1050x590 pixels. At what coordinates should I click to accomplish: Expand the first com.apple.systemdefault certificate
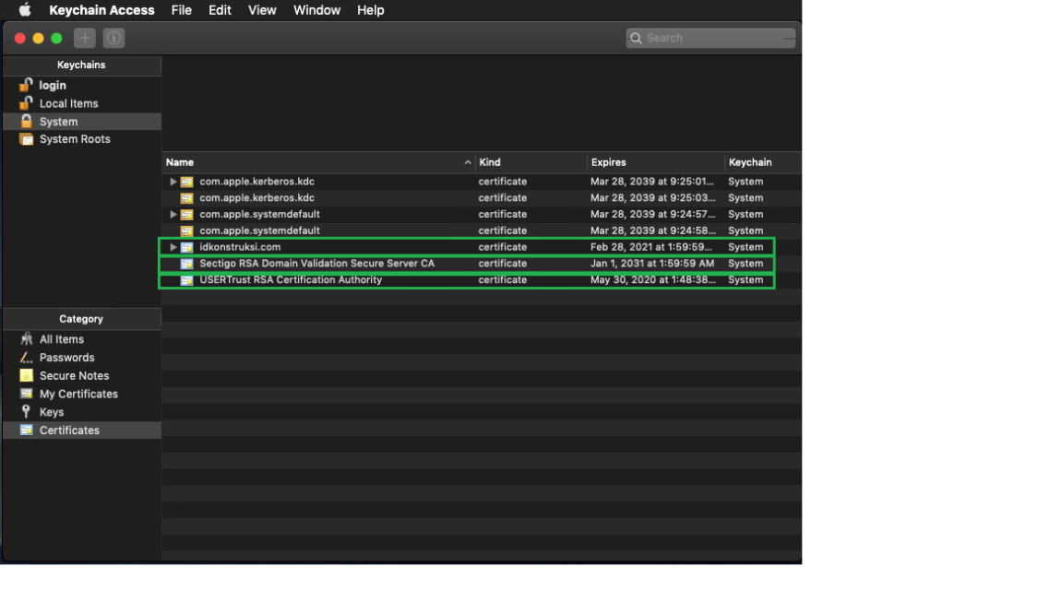pyautogui.click(x=173, y=215)
